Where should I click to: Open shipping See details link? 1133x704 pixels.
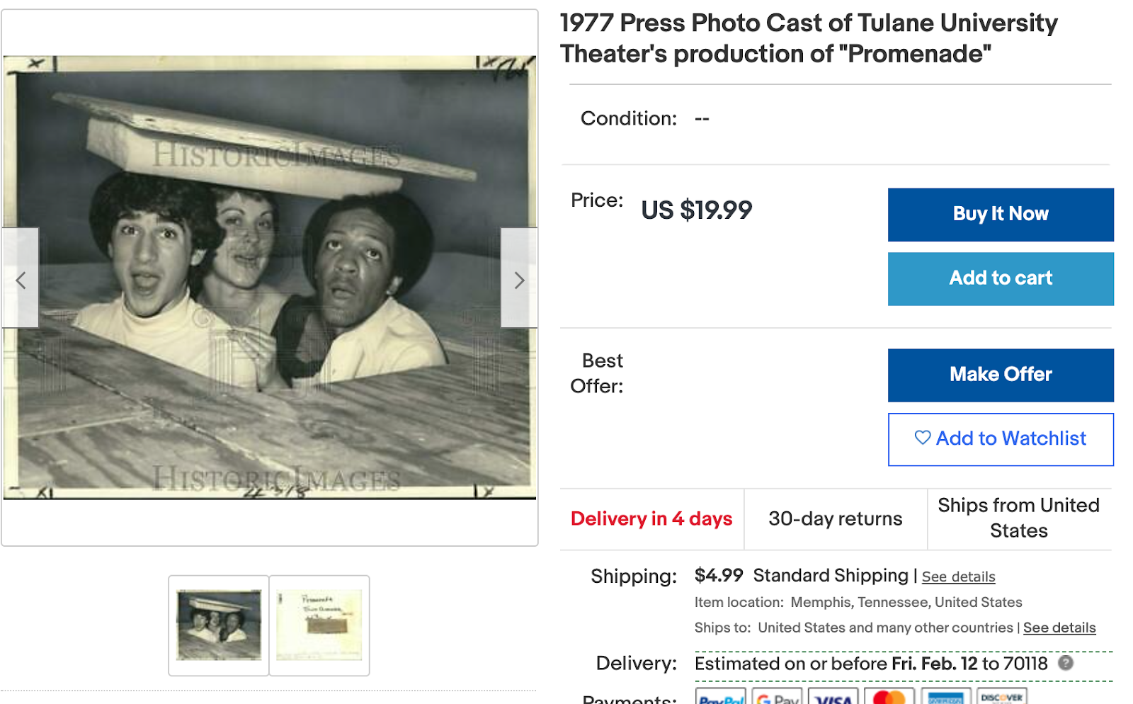pyautogui.click(x=958, y=577)
